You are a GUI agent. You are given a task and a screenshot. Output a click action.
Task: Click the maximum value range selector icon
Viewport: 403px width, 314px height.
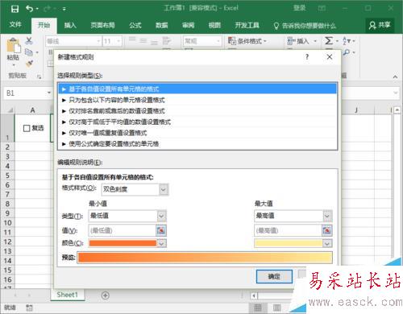click(327, 230)
